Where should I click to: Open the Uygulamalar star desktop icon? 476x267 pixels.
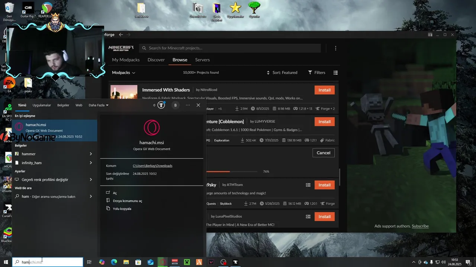pyautogui.click(x=235, y=10)
